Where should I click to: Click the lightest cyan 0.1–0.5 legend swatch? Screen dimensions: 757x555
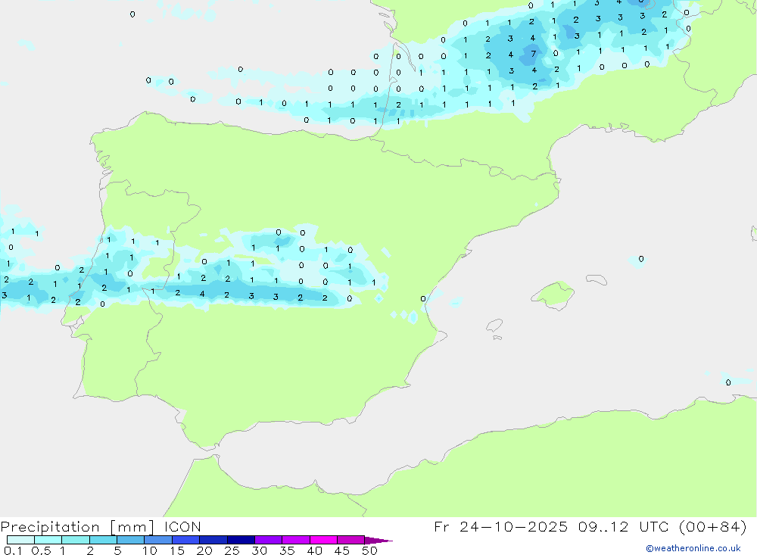(x=20, y=540)
